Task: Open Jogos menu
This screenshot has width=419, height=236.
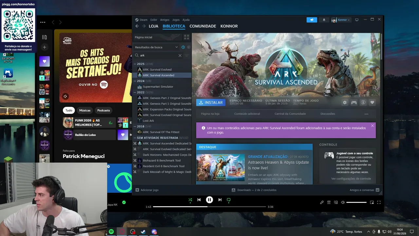Action: 176,20
